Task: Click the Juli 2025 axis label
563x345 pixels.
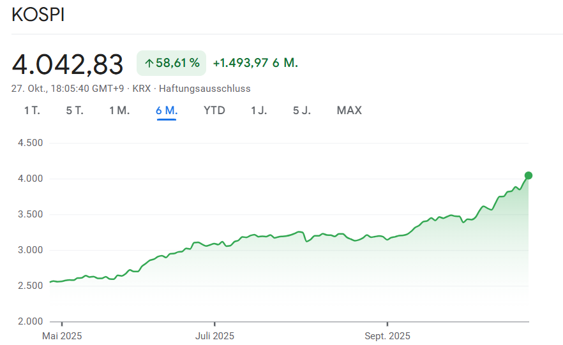Action: coord(214,335)
